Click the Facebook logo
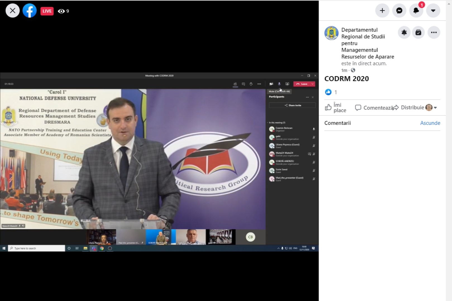 pyautogui.click(x=30, y=11)
